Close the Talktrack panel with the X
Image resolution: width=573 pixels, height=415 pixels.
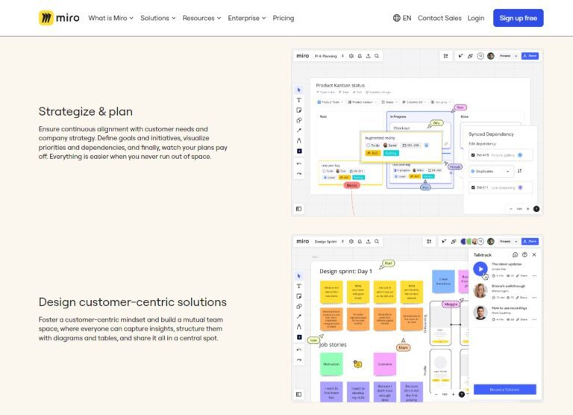534,255
